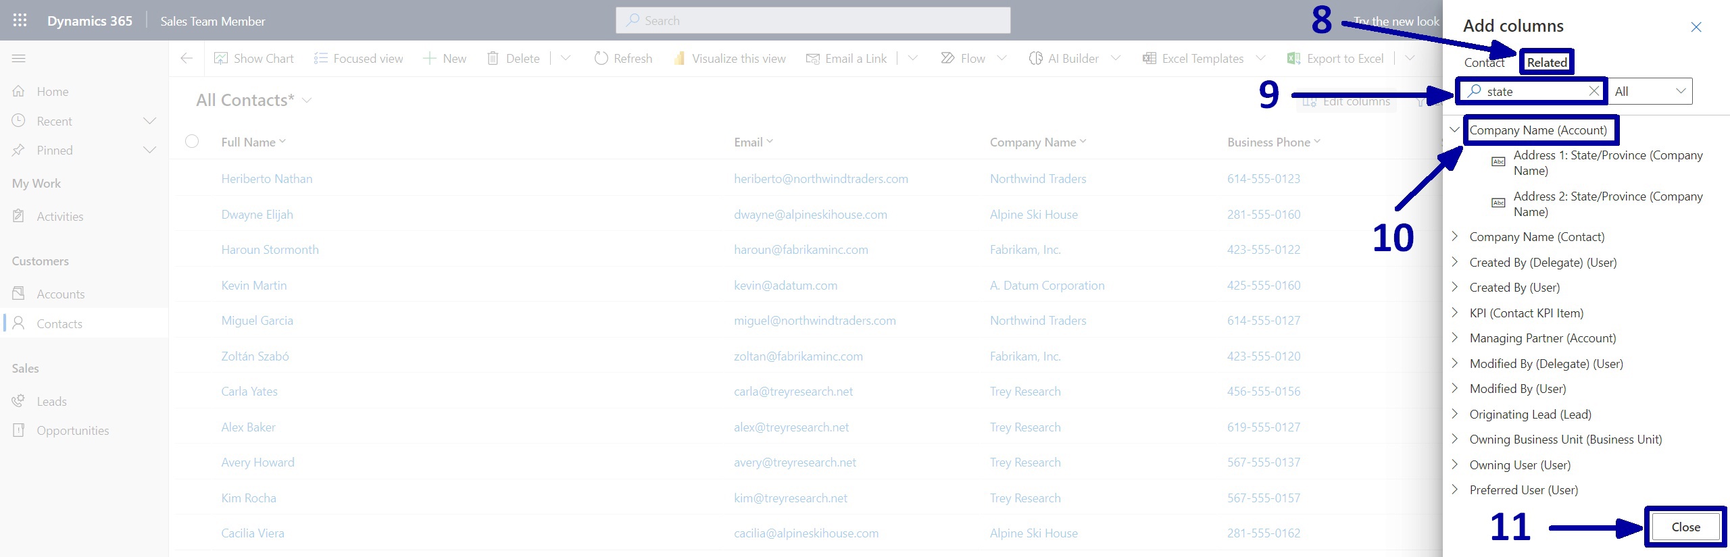Expand the Email a Link options chevron
Screen dimensions: 1730x557
(912, 59)
